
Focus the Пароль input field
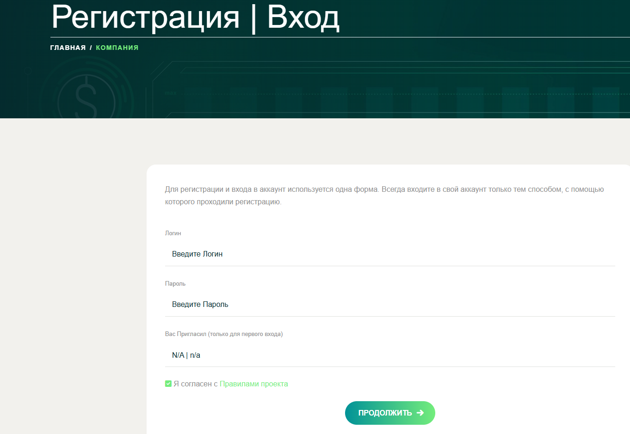[390, 304]
